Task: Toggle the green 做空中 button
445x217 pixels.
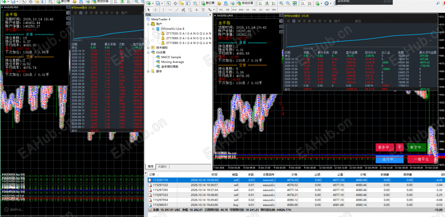Action: [416, 147]
